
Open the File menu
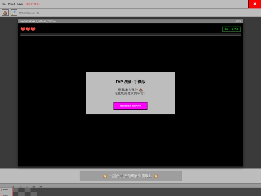point(4,4)
